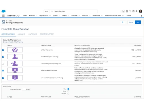Uncheck the Threat Intelligence Exchange checkbox

point(3,57)
